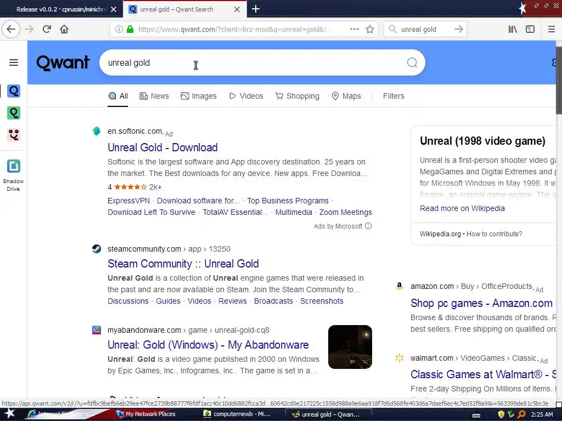Switch to the All results tab
Image resolution: width=562 pixels, height=421 pixels.
(x=118, y=96)
